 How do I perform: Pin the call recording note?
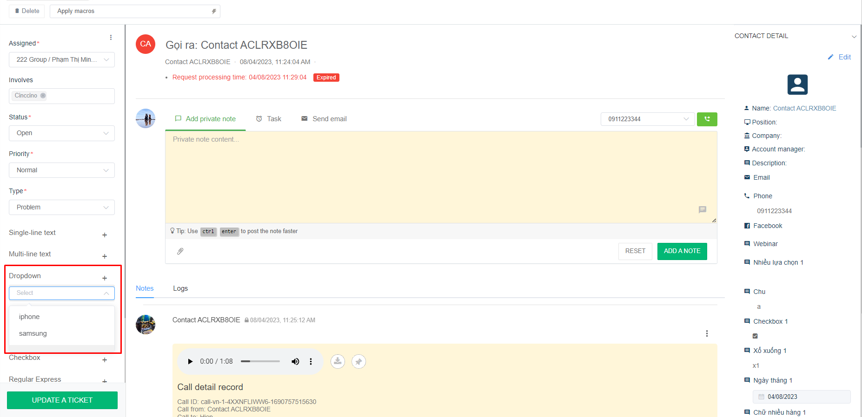pos(358,361)
